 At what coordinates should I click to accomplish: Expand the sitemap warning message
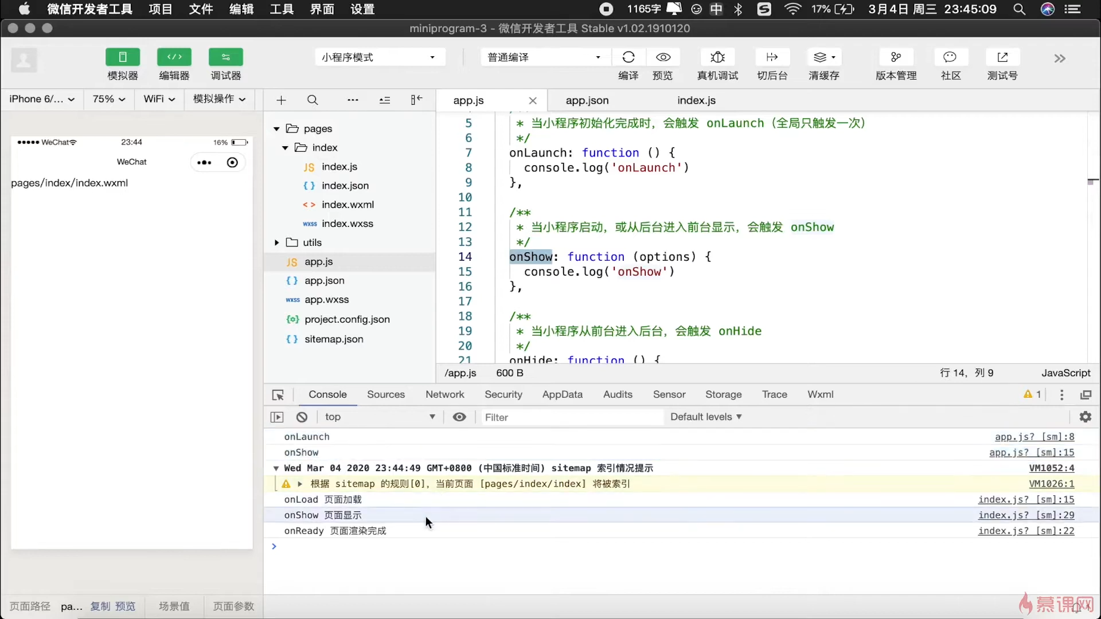[300, 484]
